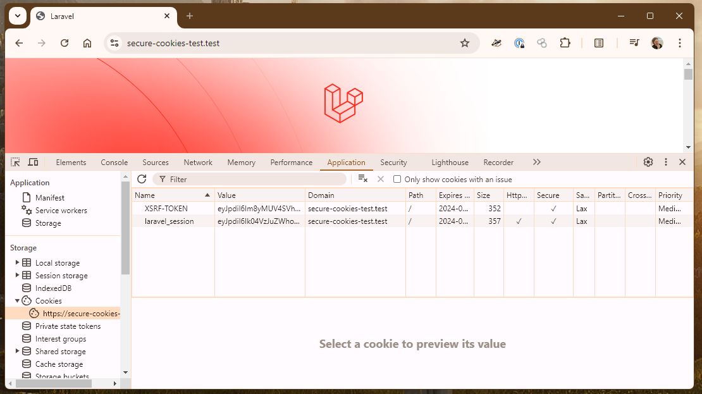Close the DevTools panel

pos(682,162)
